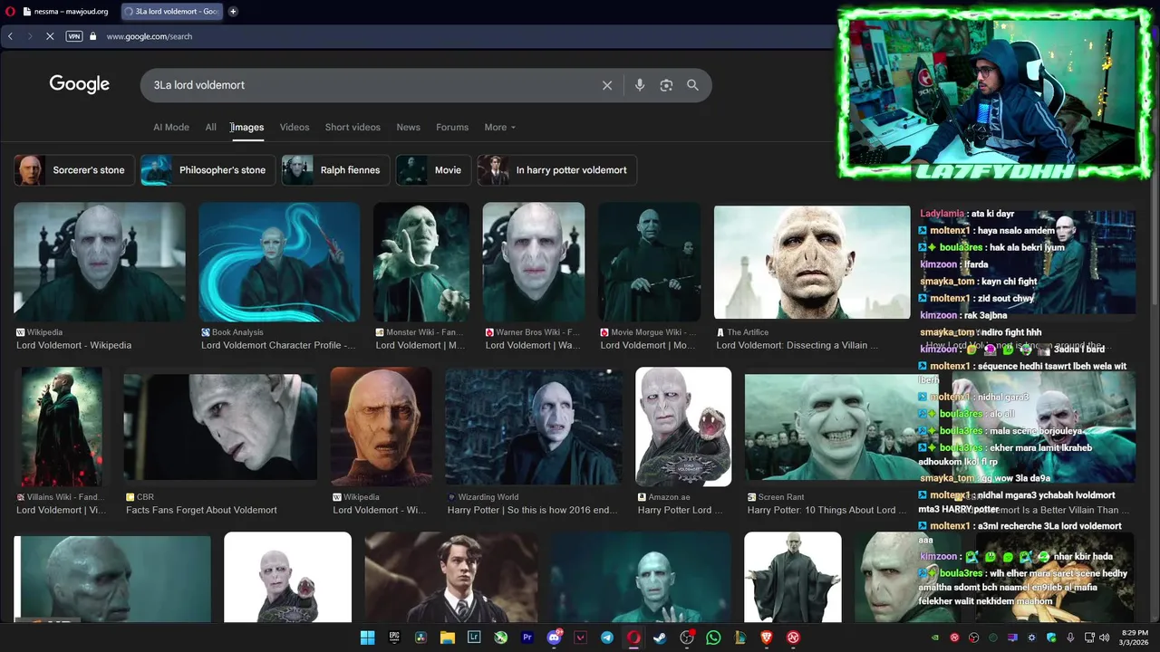The height and width of the screenshot is (652, 1160).
Task: Go to Google home via logo
Action: (x=80, y=84)
